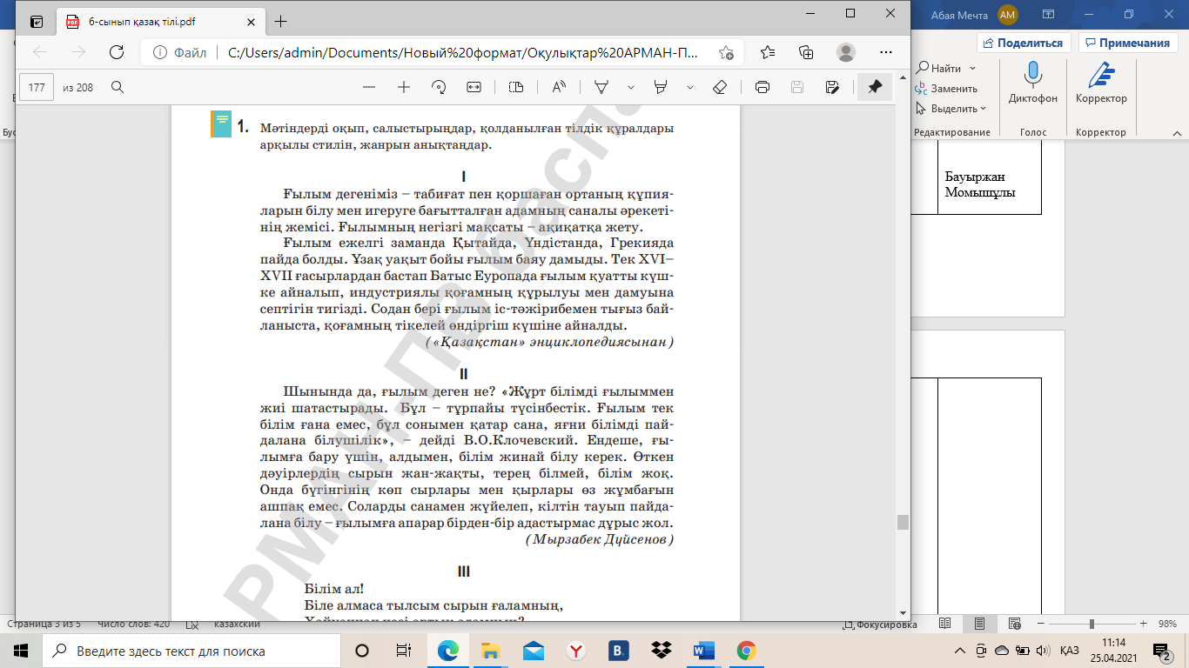Click the 98% zoom level in Word
The height and width of the screenshot is (668, 1189).
pos(1167,625)
